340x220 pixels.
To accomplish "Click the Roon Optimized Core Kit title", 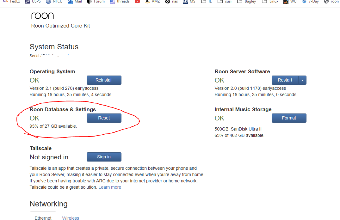I will pos(60,26).
